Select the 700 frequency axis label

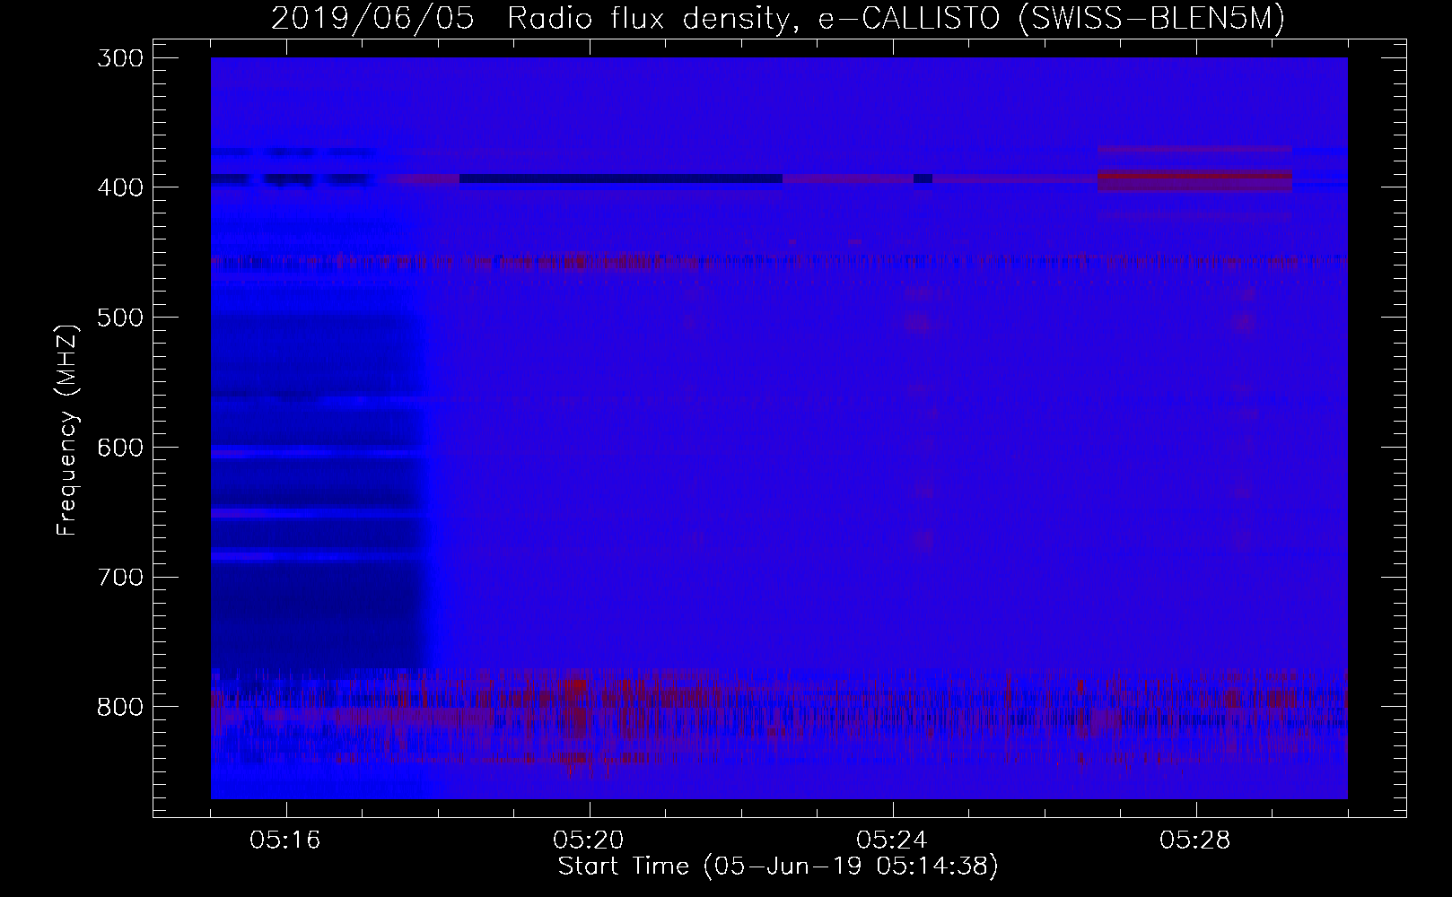(119, 577)
